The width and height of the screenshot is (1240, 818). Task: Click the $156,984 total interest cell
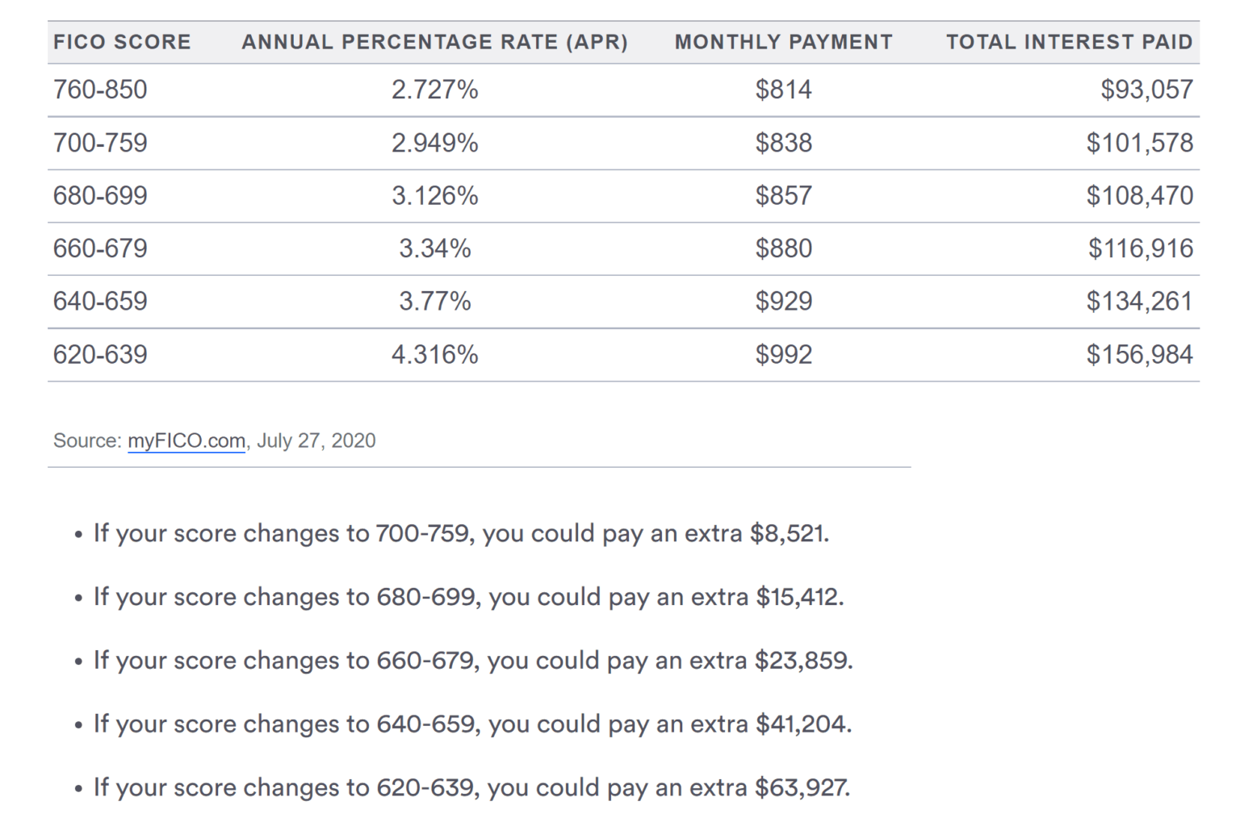click(x=1140, y=354)
